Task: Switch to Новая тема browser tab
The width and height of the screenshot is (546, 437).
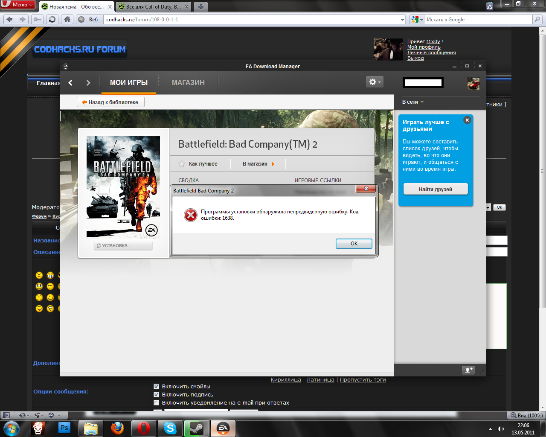Action: (x=73, y=7)
